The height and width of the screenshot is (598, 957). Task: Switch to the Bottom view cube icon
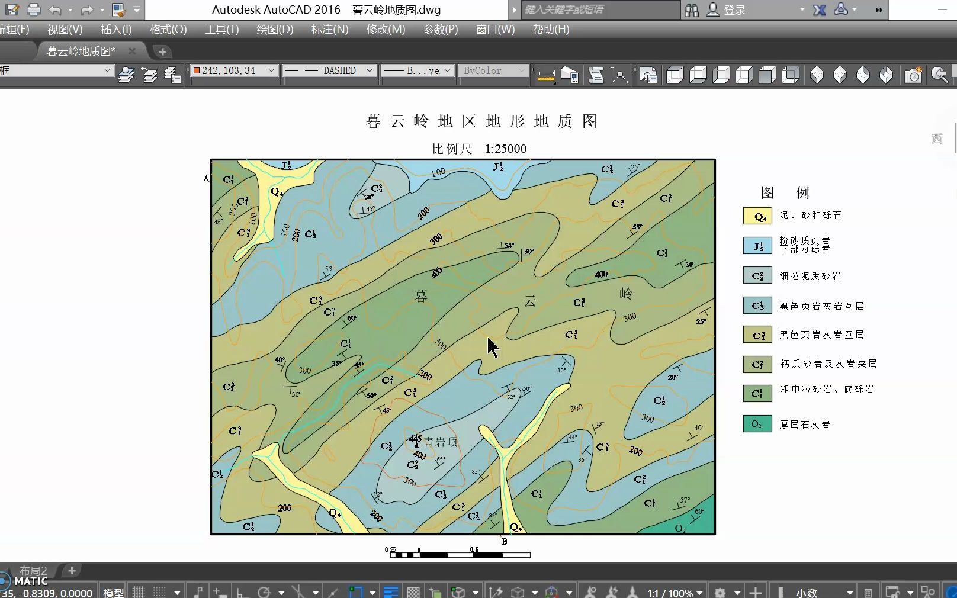[x=698, y=75]
